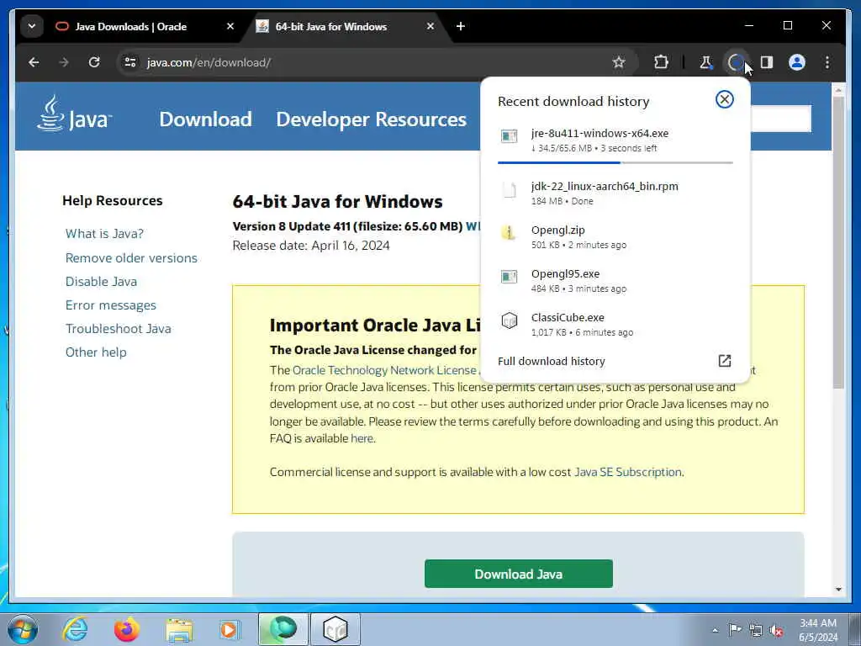Open Windows Explorer folder on taskbar
The height and width of the screenshot is (646, 861).
[x=179, y=629]
